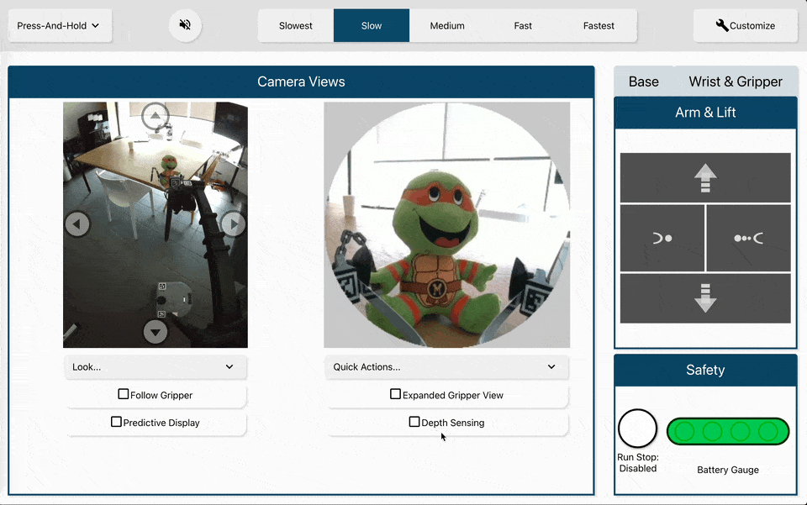
Task: Click the look down arrow on camera view
Action: tap(156, 332)
